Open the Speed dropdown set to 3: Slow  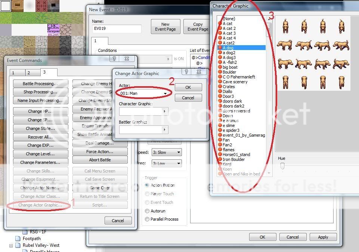pos(166,152)
